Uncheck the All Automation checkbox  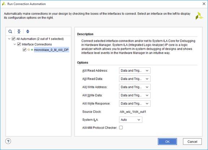[13, 39]
